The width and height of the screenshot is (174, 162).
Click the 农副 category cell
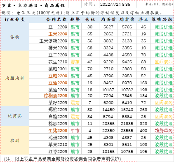pos(15,141)
